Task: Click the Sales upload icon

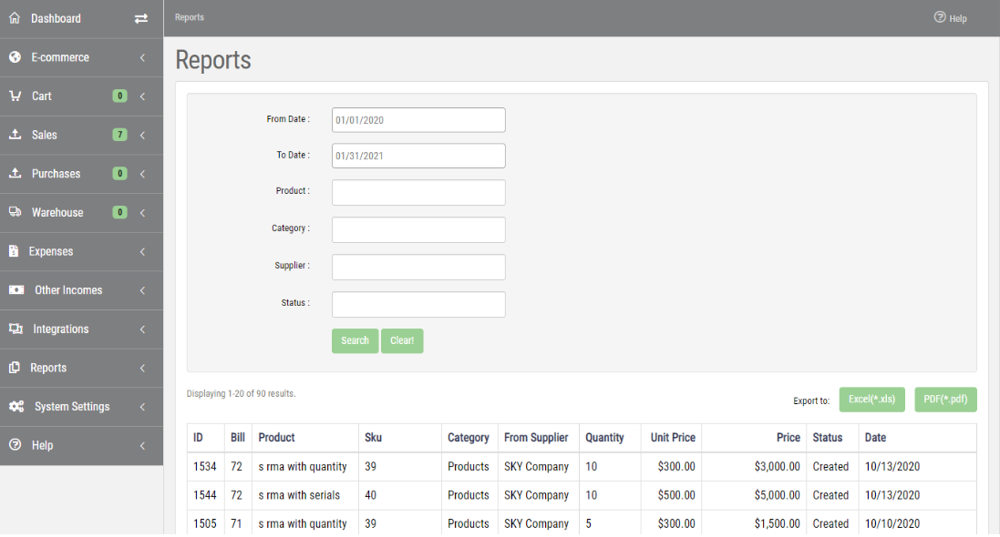Action: (15, 135)
